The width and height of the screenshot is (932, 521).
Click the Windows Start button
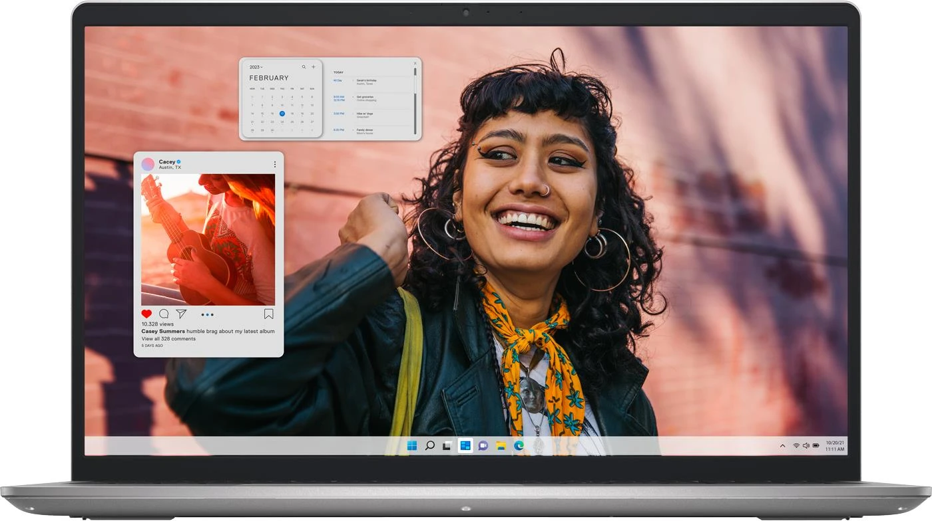412,445
